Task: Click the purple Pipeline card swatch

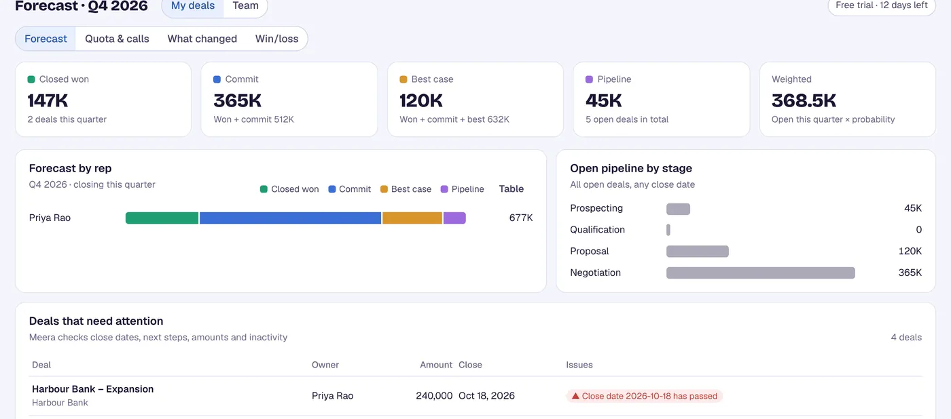Action: point(590,79)
